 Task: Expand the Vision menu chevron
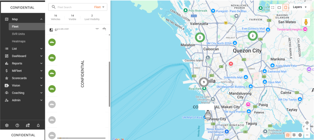pos(41,85)
